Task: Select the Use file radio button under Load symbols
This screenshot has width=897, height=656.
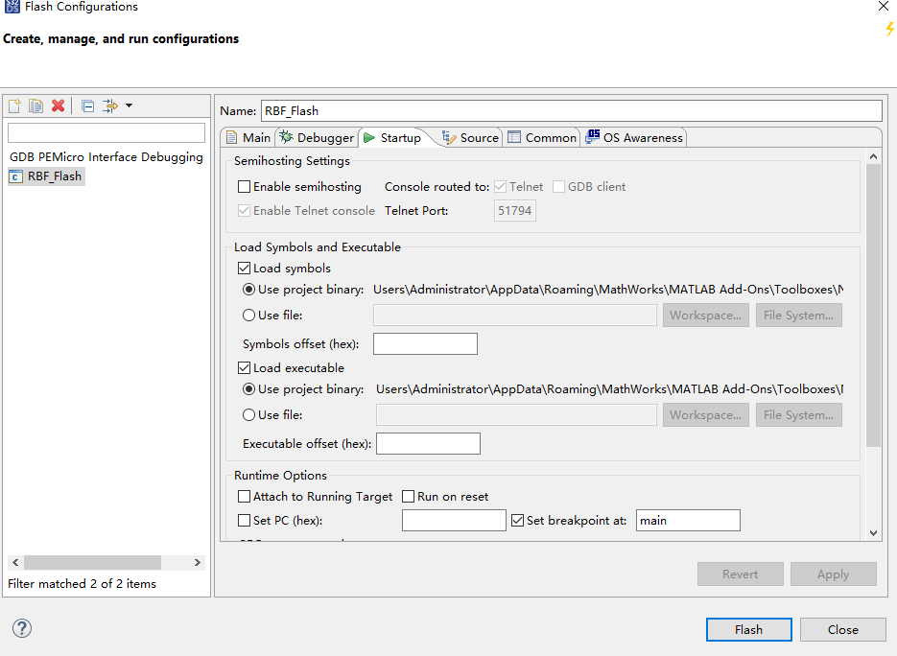Action: point(249,315)
